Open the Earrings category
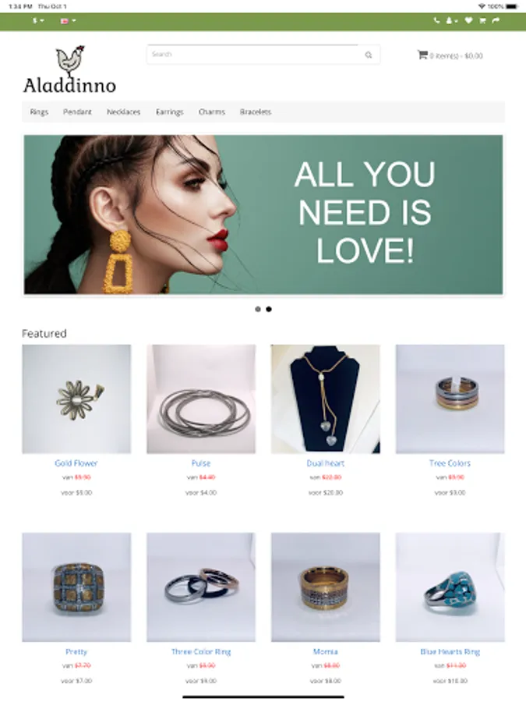The height and width of the screenshot is (702, 526). tap(170, 112)
